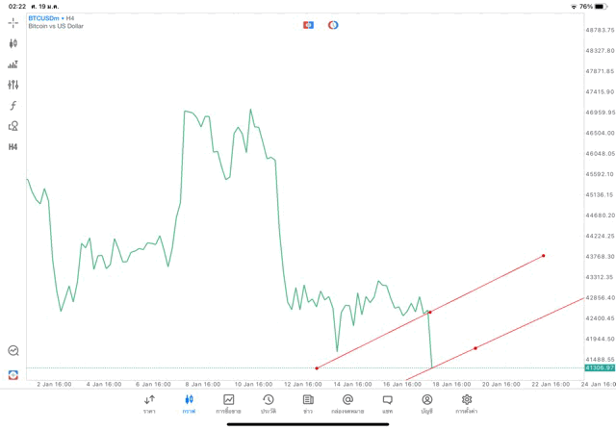Change chart type via the candlestick icon

[13, 43]
